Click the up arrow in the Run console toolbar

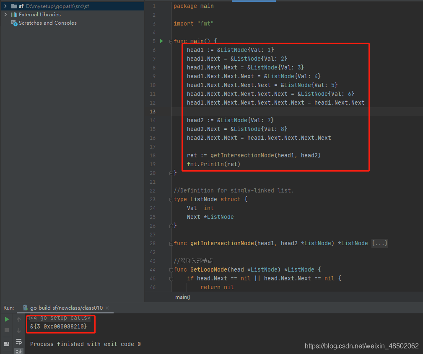click(19, 320)
